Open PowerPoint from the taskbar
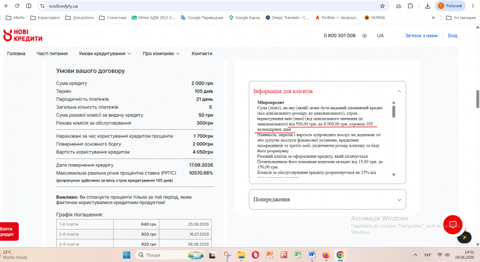 [x=269, y=255]
